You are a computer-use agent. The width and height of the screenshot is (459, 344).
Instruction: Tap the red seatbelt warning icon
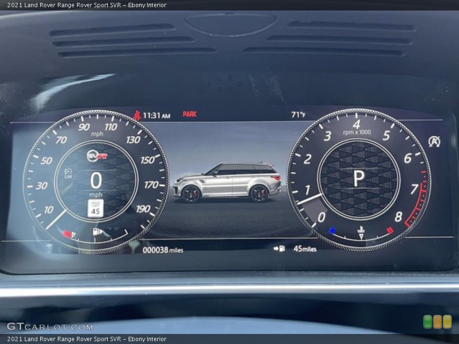pos(137,115)
